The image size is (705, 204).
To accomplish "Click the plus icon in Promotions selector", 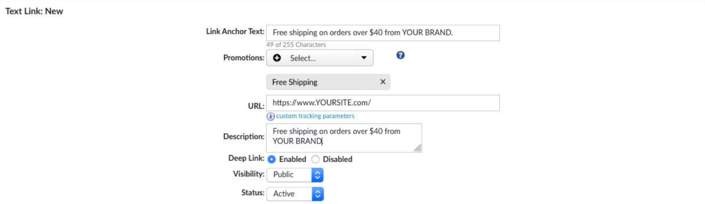I will coord(277,58).
